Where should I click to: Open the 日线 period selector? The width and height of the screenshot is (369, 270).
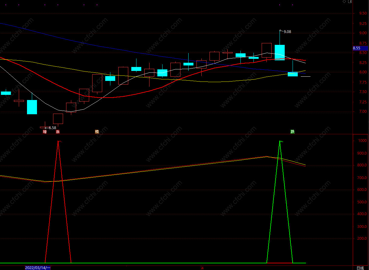coord(360,268)
